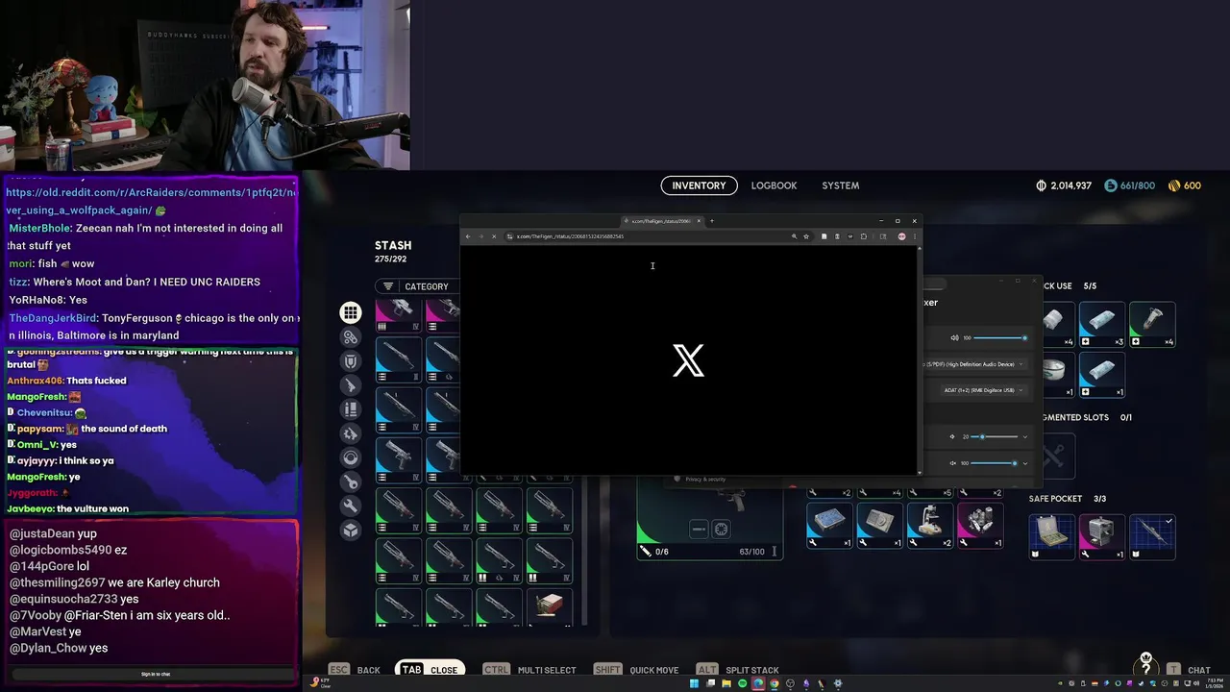Click the BACK button next to ESC
The image size is (1230, 692).
click(x=369, y=670)
